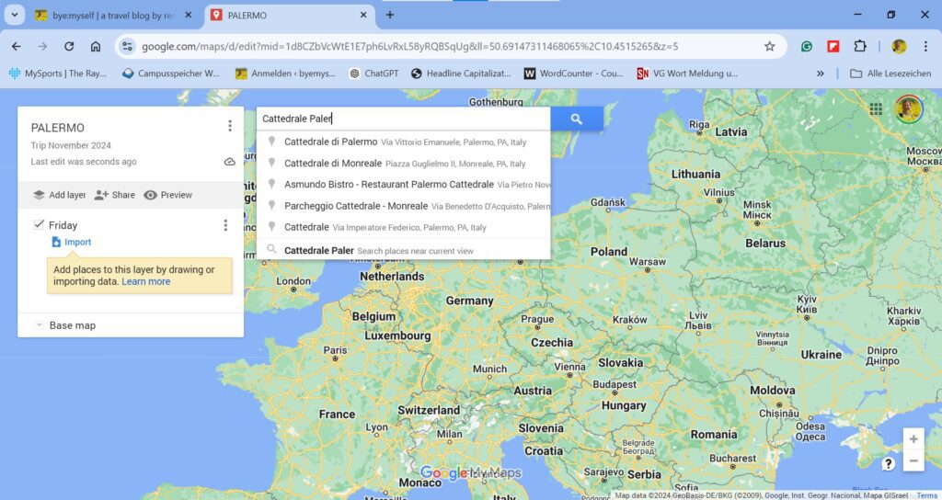The height and width of the screenshot is (500, 942).
Task: Click Last edit was seconds ago text
Action: (x=84, y=162)
